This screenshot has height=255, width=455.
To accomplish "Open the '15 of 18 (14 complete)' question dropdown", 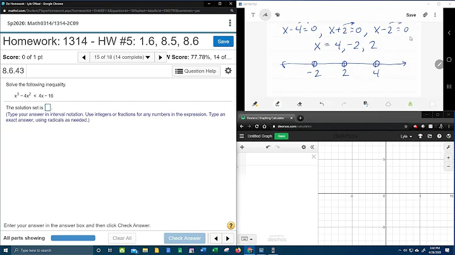I will coord(122,57).
